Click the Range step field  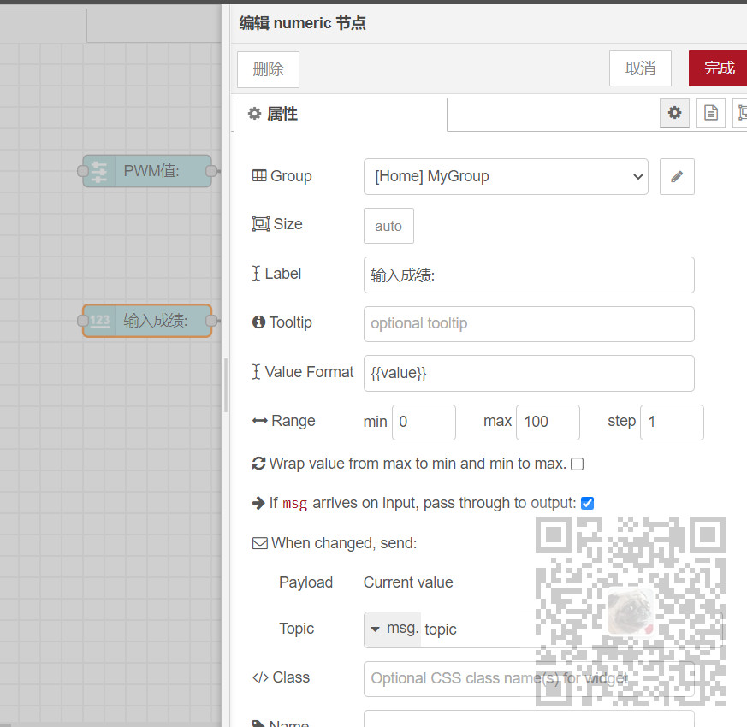[672, 423]
